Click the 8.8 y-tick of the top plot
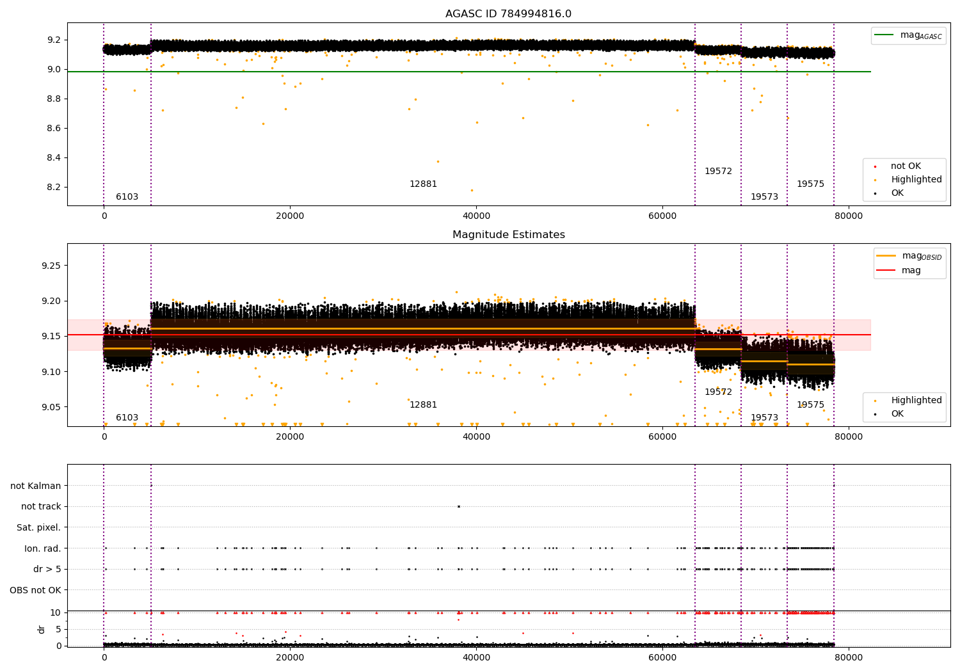960x672 pixels. coord(54,99)
